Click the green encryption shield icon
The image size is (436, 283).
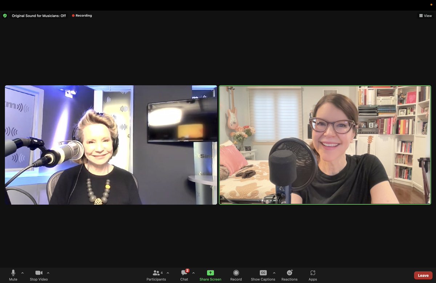[x=5, y=16]
